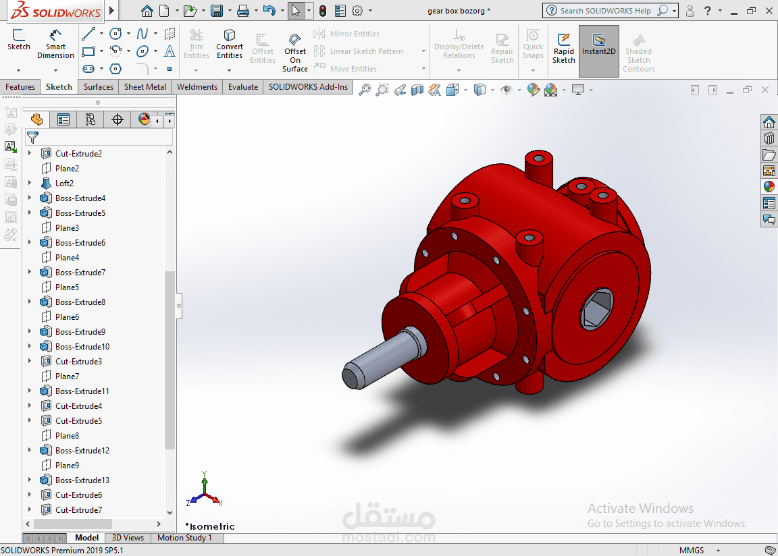Select the Circle sketch tool
Image resolution: width=778 pixels, height=556 pixels.
coord(115,34)
